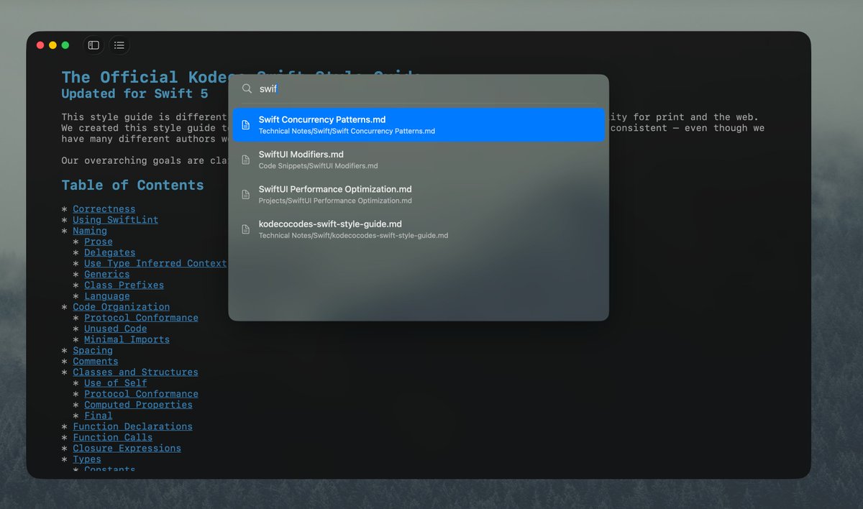This screenshot has width=863, height=509.
Task: Open SwiftUI Performance Optimization.md search result
Action: (419, 195)
